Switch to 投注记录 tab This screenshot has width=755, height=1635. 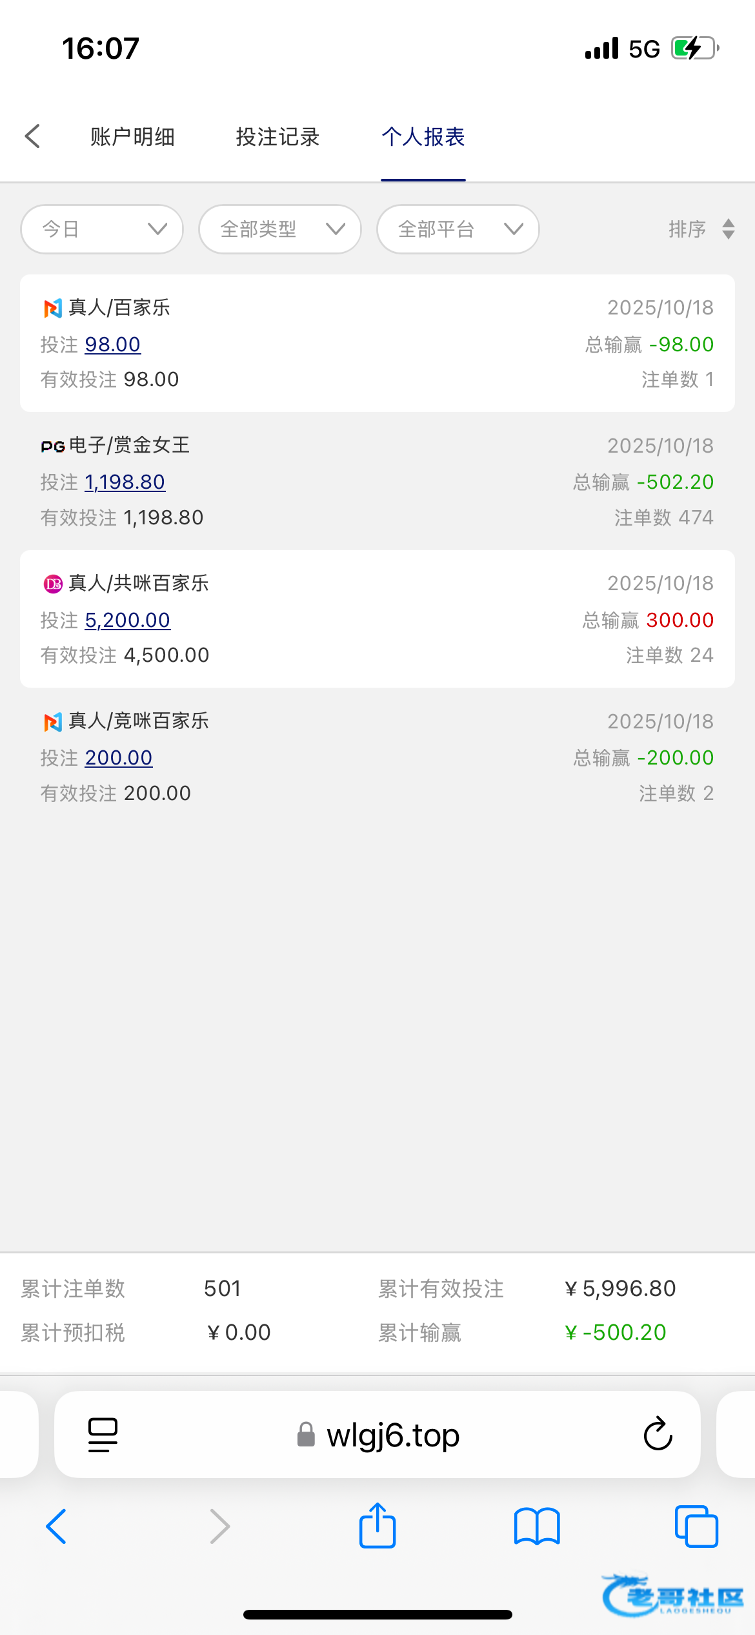pyautogui.click(x=277, y=137)
